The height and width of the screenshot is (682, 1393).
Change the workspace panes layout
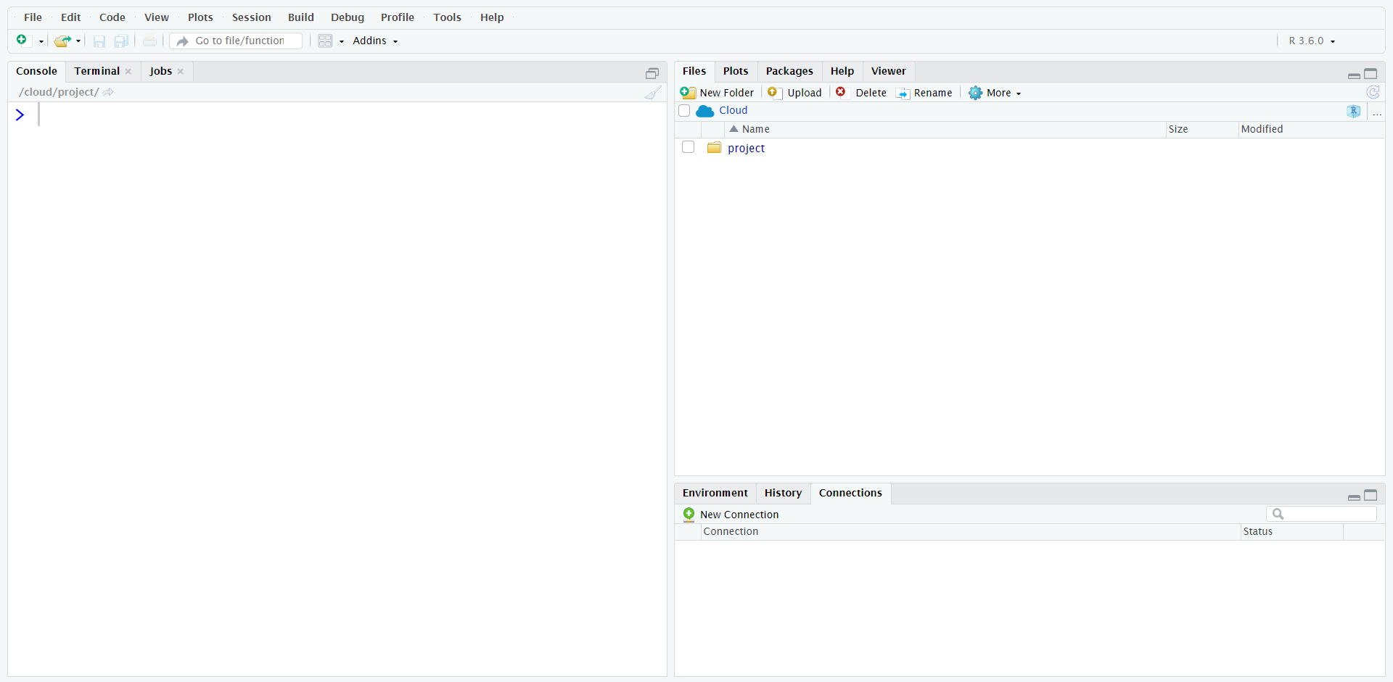pyautogui.click(x=325, y=41)
